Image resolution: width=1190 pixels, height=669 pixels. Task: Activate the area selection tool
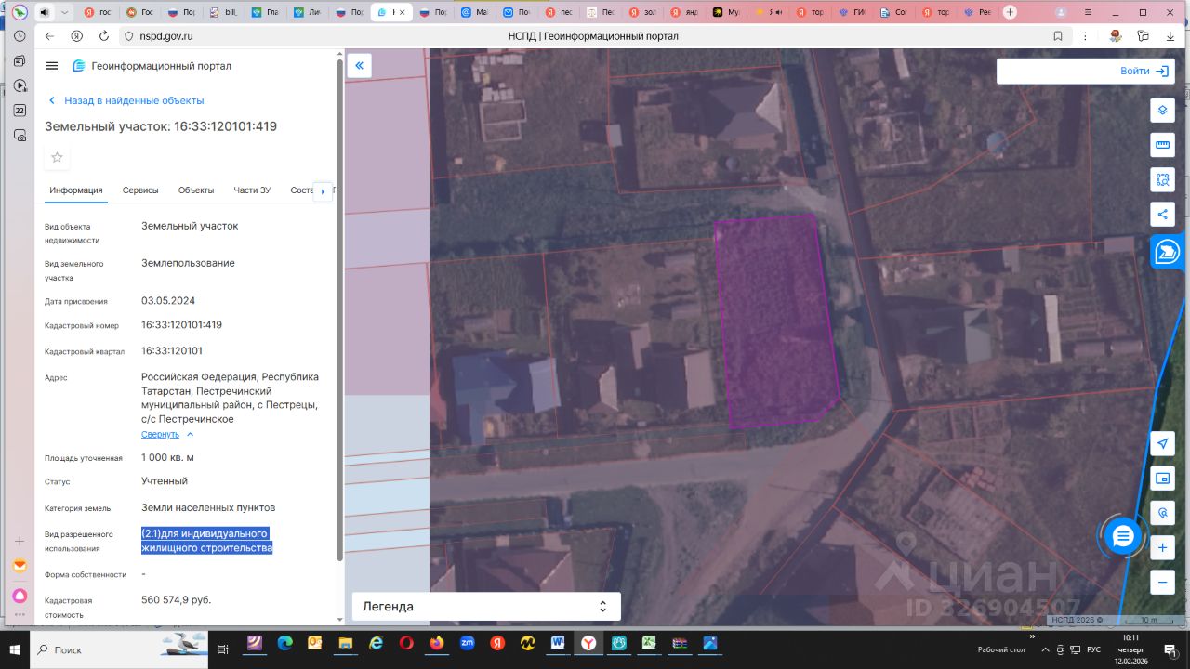tap(1162, 180)
